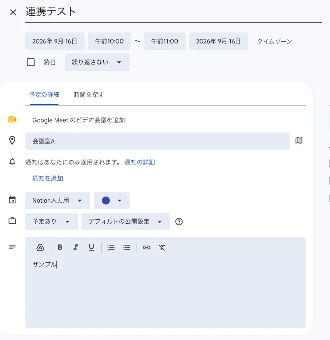Expand デフォルトの公開設定 visibility dropdown

click(x=126, y=222)
